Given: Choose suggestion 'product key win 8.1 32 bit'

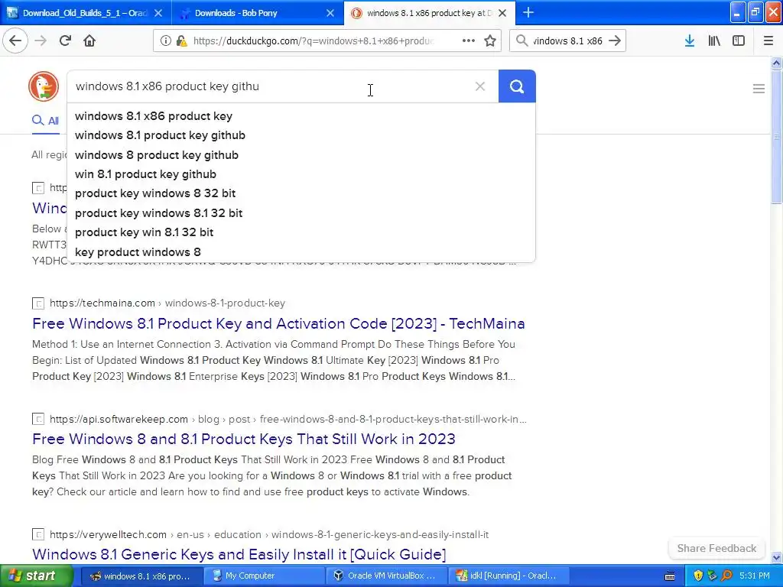Looking at the screenshot, I should (x=144, y=232).
